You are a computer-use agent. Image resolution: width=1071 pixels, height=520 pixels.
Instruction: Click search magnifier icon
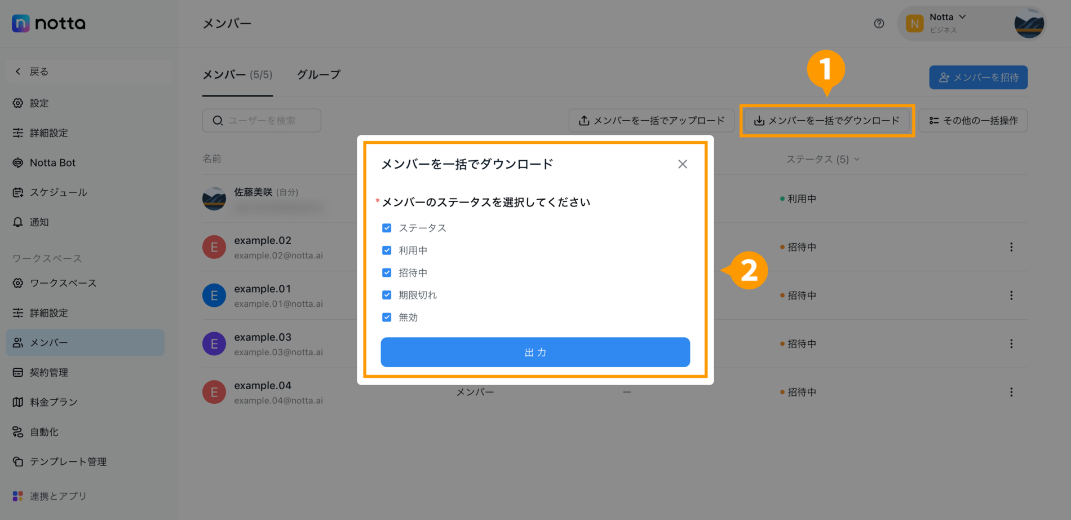tap(218, 121)
